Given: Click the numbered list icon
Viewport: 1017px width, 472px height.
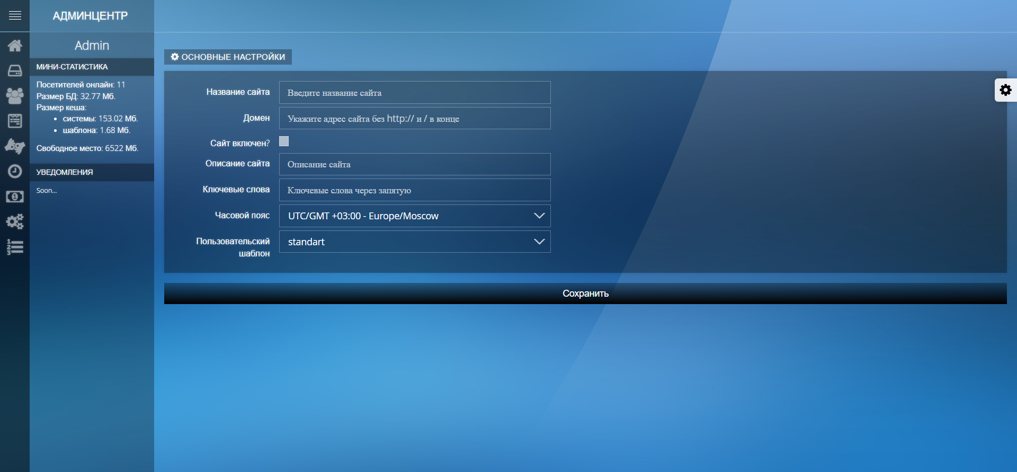Looking at the screenshot, I should pos(15,247).
